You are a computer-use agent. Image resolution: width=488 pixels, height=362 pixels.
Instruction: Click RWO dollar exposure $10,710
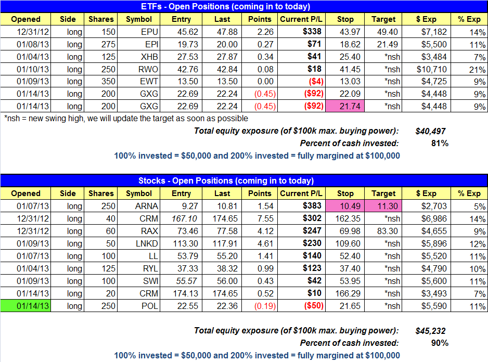click(x=432, y=69)
